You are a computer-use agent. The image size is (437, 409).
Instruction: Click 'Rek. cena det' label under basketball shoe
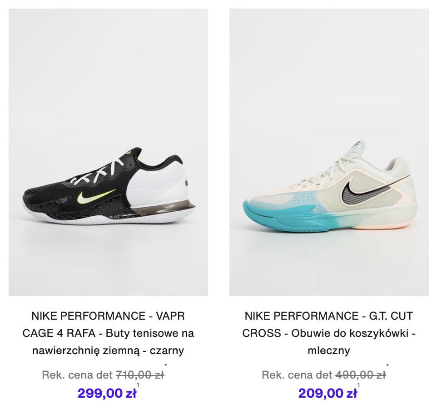[297, 375]
